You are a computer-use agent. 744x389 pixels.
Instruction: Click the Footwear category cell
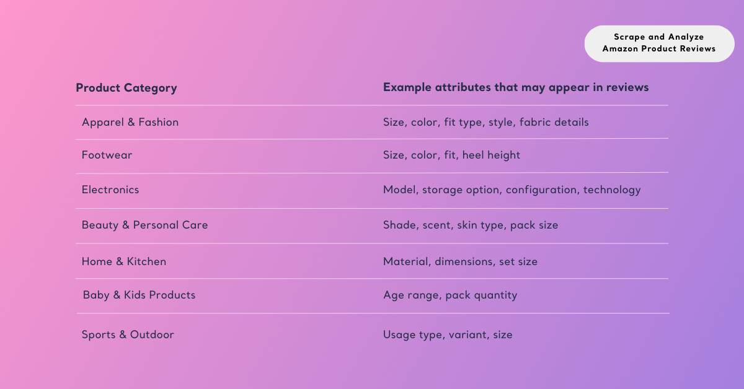click(x=107, y=155)
